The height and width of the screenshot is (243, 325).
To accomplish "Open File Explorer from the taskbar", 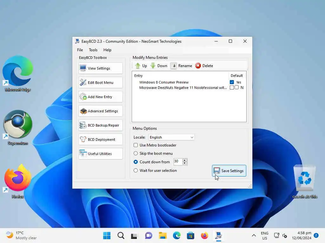I will 163,235.
